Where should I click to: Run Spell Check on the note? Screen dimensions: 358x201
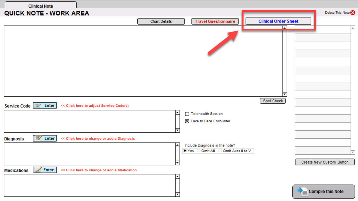point(273,101)
